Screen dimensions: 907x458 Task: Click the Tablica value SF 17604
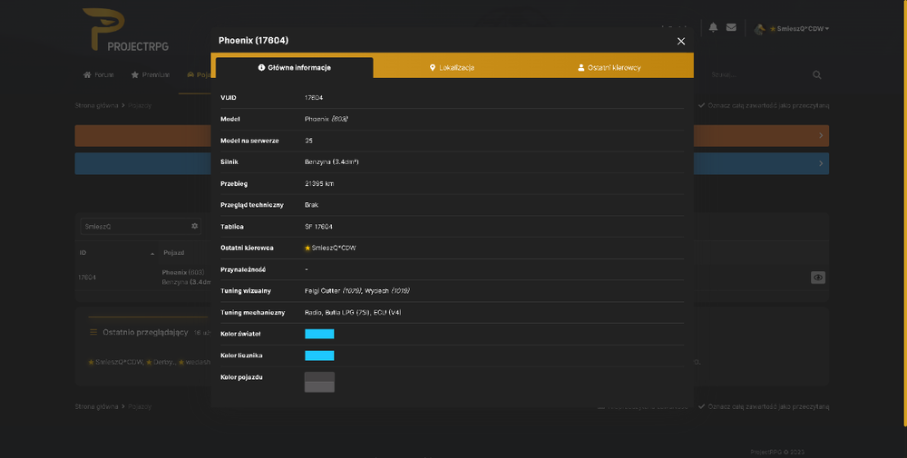pos(318,227)
